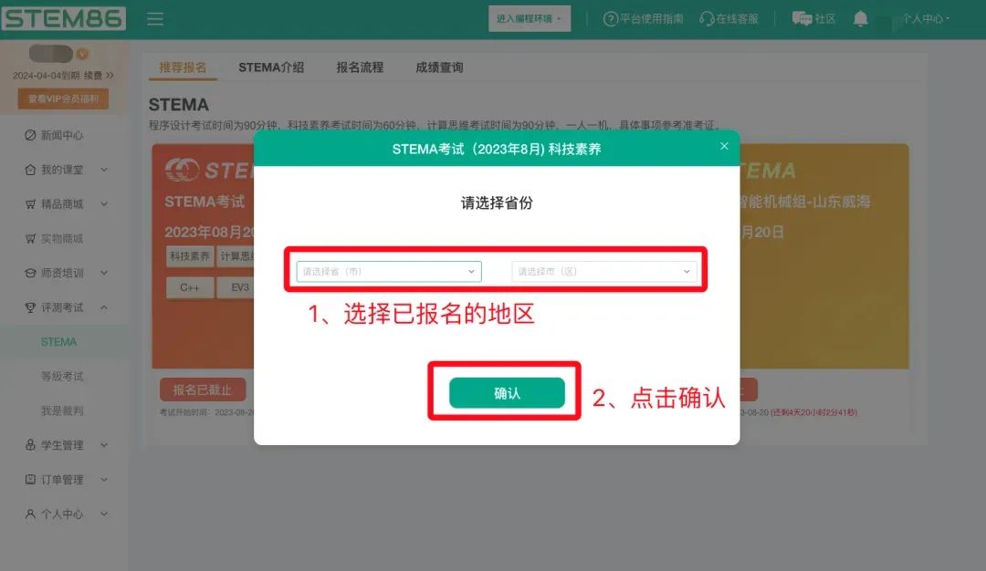Click the 确认 button
The height and width of the screenshot is (571, 986).
point(507,392)
